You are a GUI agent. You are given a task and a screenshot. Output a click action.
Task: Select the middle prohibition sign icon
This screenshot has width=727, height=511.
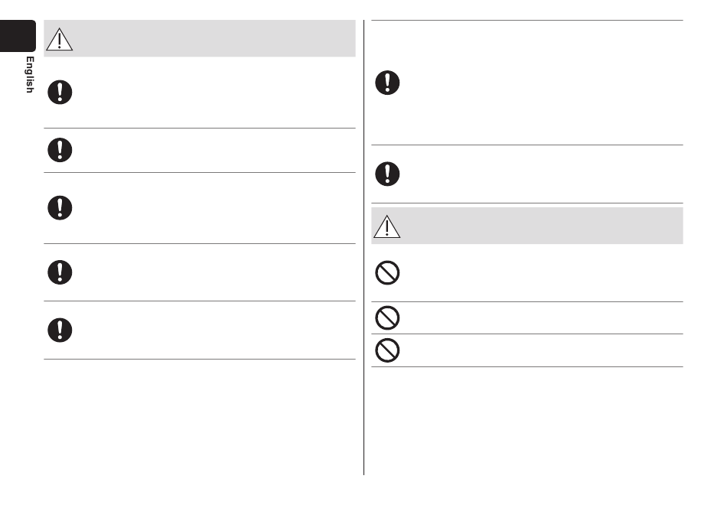(x=387, y=317)
